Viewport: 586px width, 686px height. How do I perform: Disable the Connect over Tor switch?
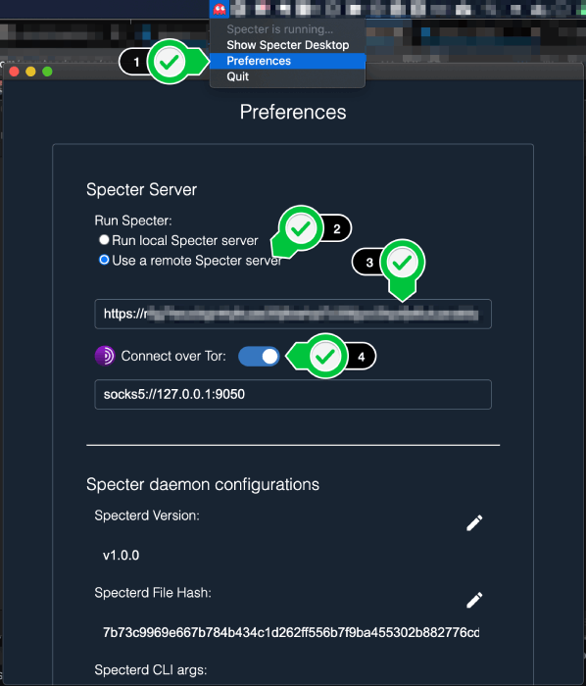coord(259,356)
